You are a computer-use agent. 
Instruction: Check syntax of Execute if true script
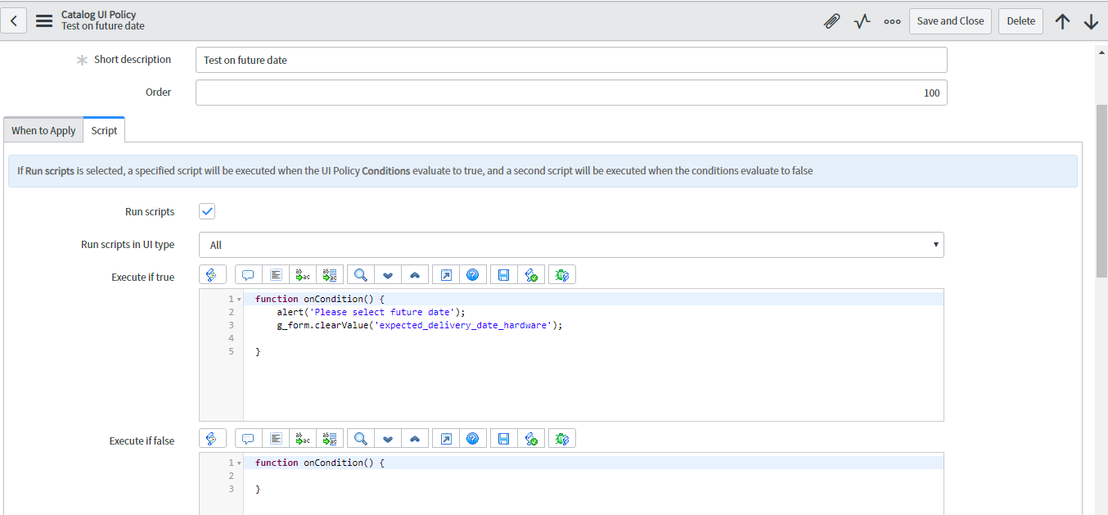(531, 275)
